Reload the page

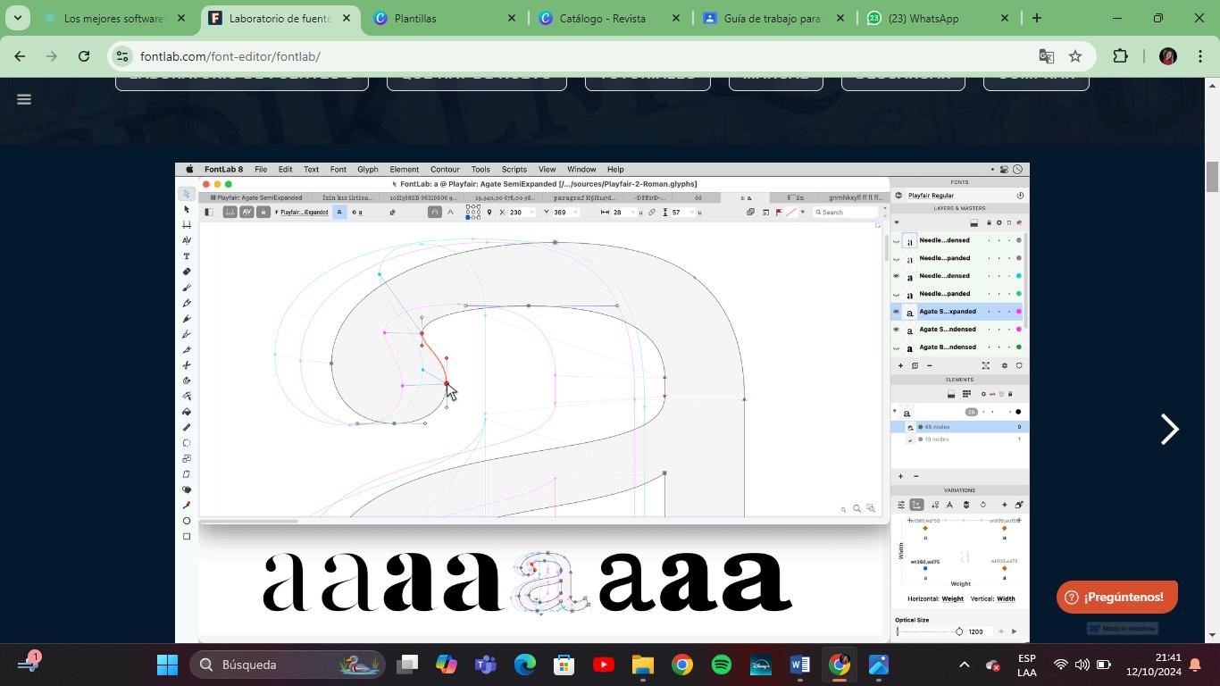[84, 56]
